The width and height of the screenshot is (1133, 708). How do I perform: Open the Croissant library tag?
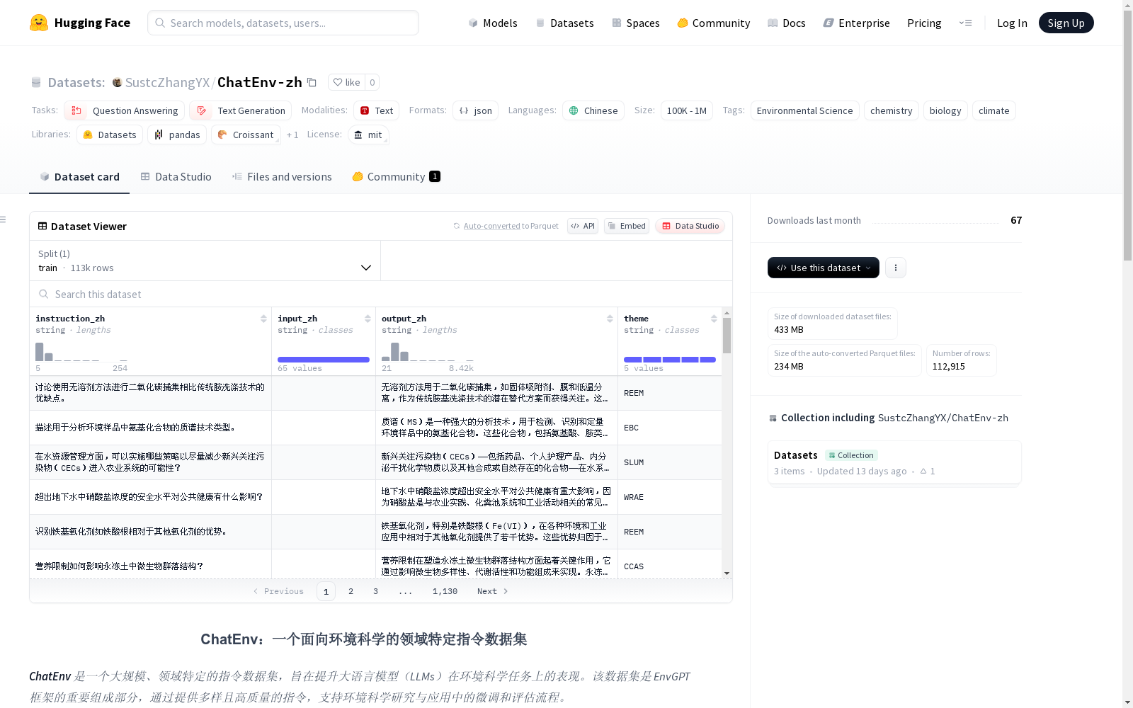point(246,135)
